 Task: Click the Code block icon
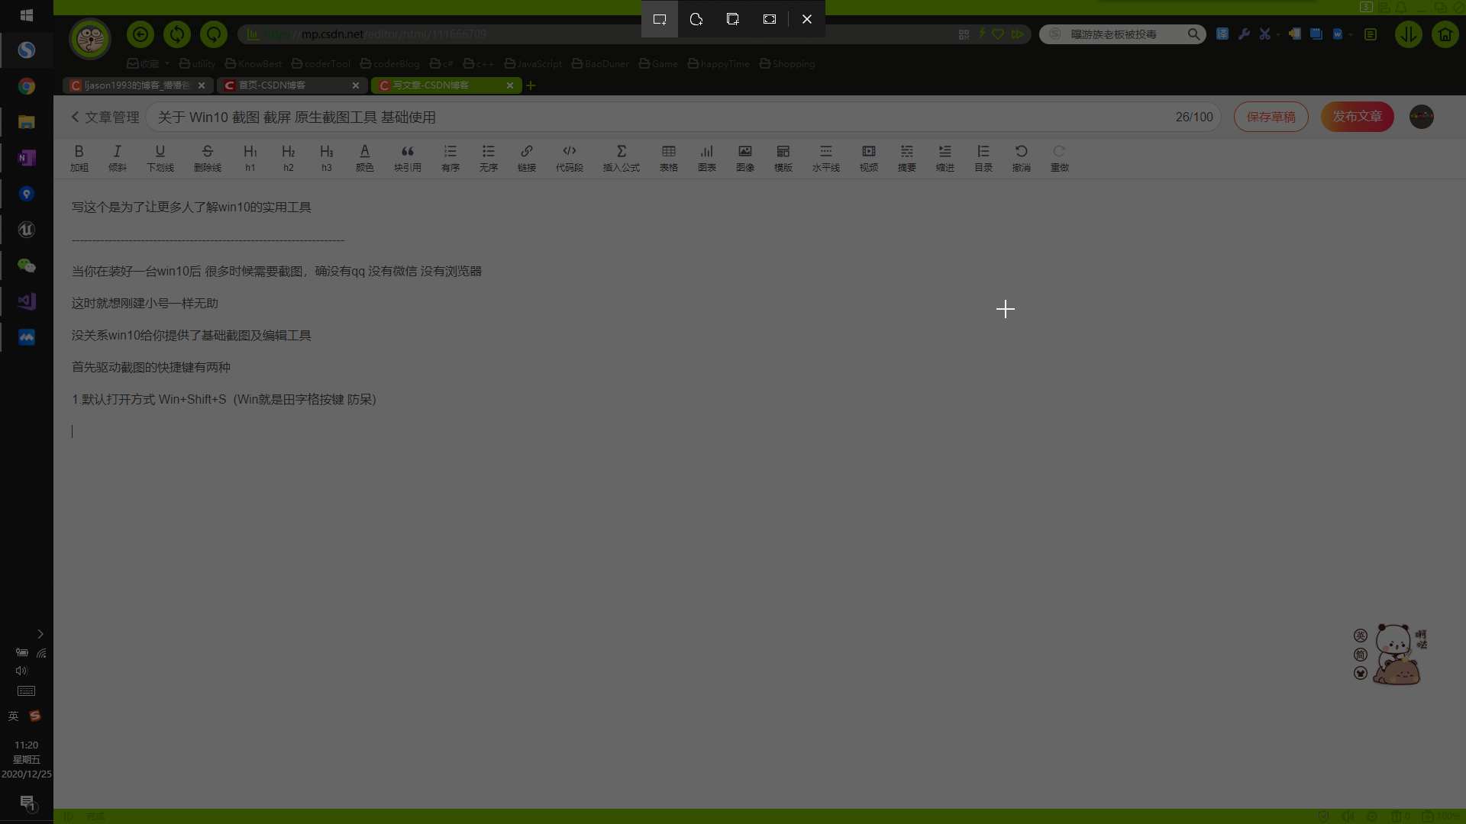click(x=569, y=151)
